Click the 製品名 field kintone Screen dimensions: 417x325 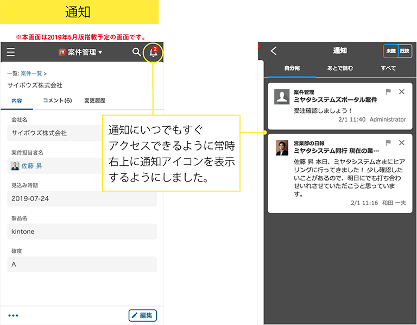coord(82,232)
